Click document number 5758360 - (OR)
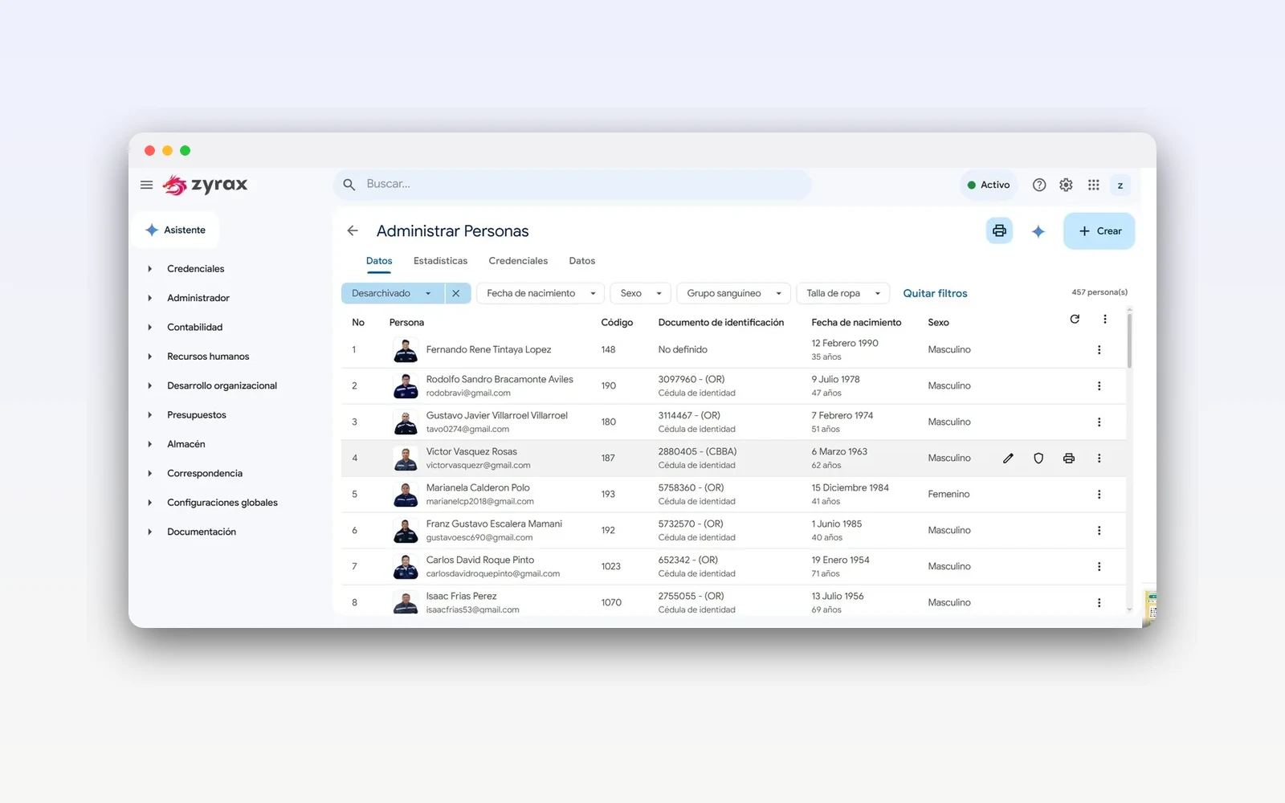This screenshot has height=803, width=1285. (691, 488)
